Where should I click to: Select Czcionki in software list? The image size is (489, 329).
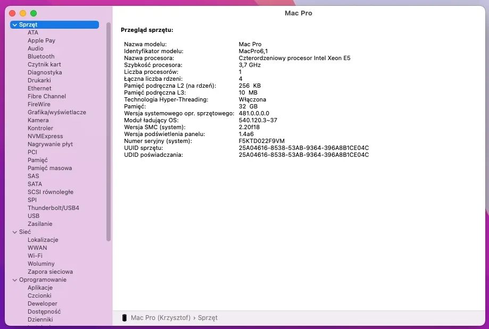click(x=39, y=296)
